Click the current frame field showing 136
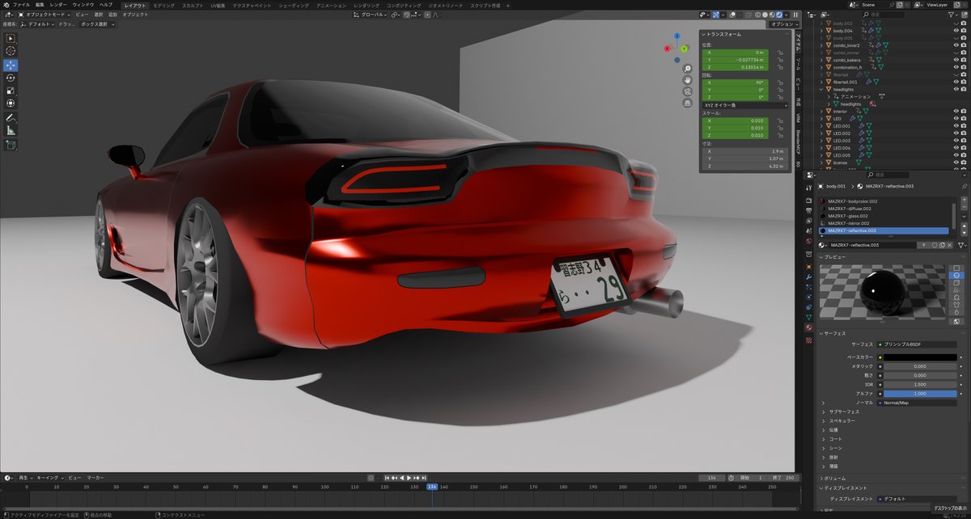This screenshot has height=519, width=971. [x=711, y=478]
